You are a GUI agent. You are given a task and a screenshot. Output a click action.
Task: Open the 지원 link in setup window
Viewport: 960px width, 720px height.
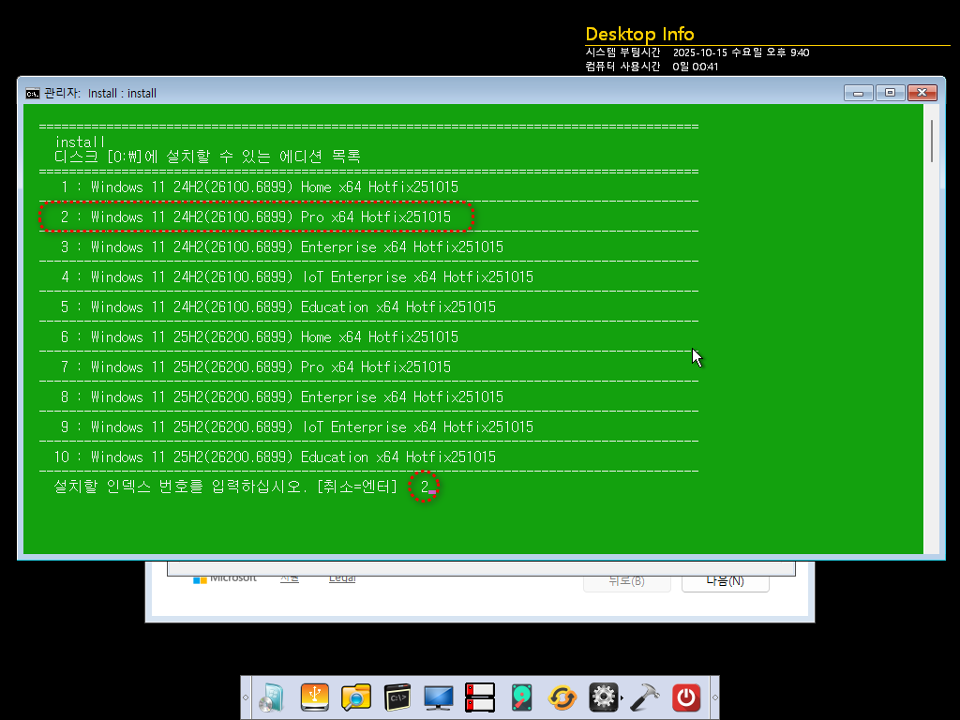click(x=290, y=577)
